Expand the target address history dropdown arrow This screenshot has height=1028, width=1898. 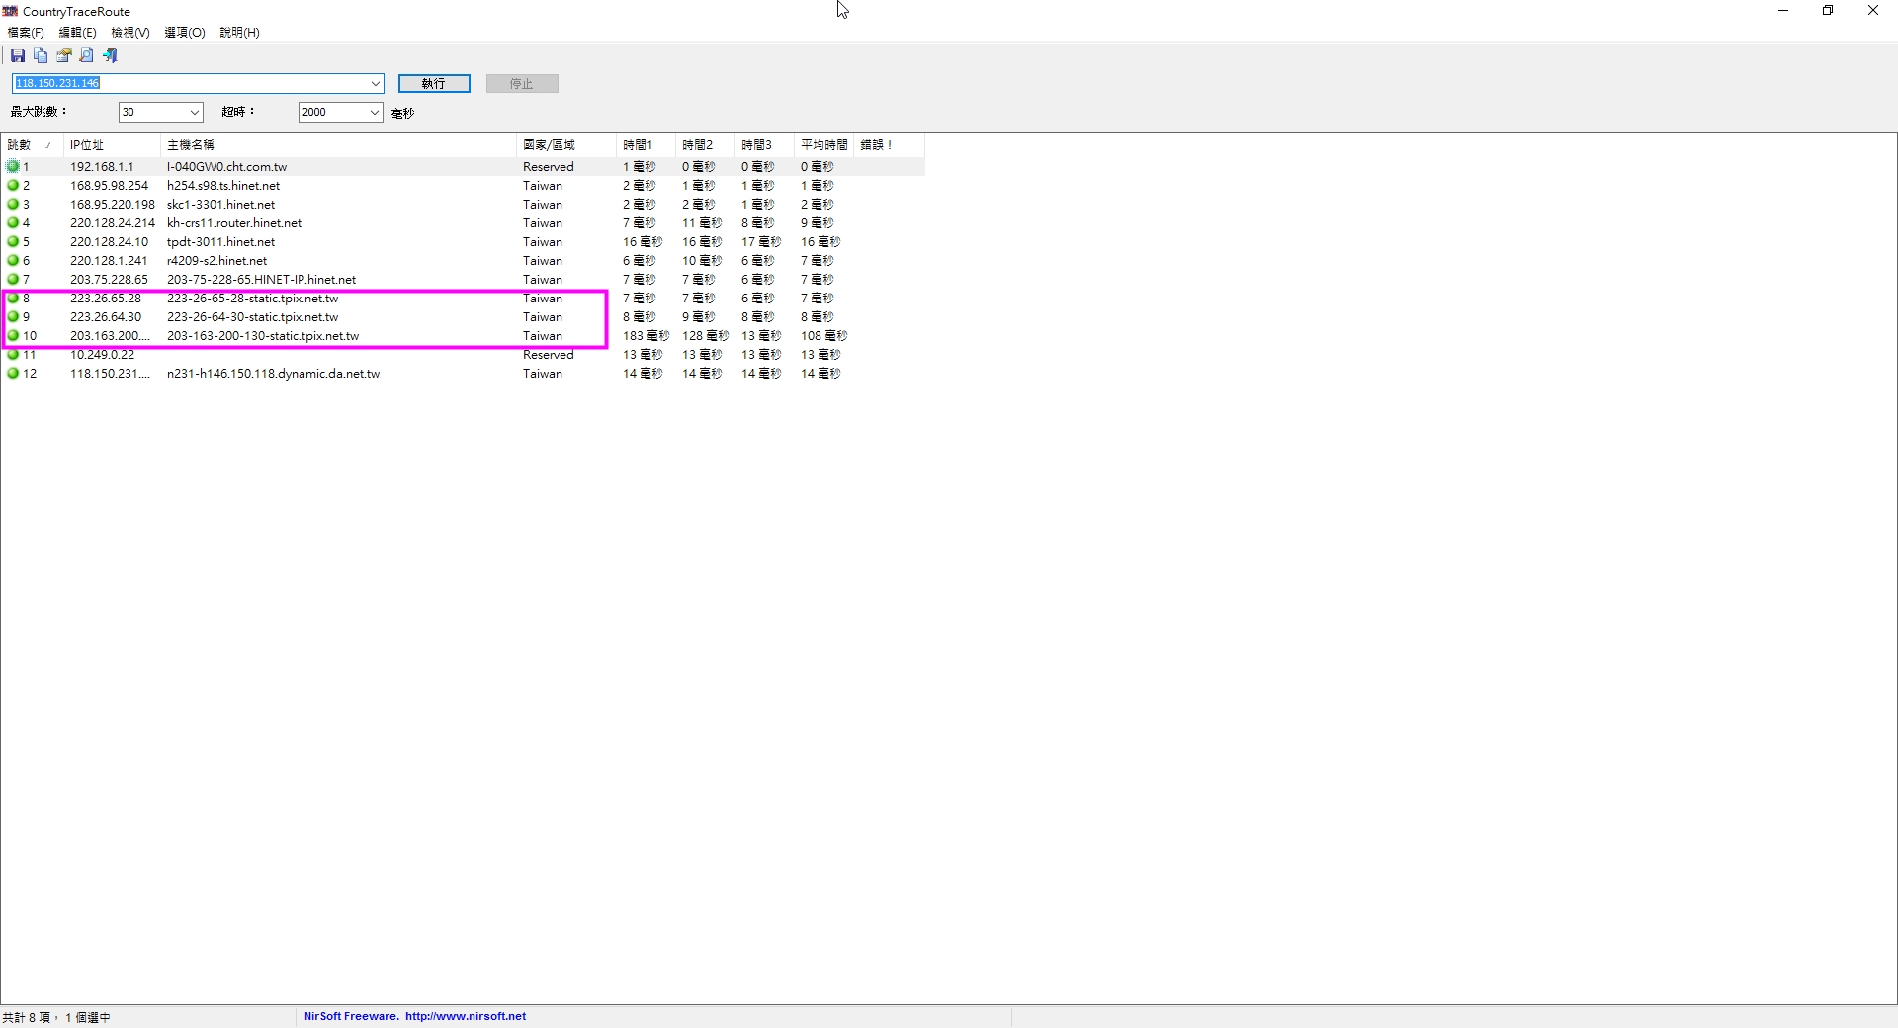(x=376, y=84)
